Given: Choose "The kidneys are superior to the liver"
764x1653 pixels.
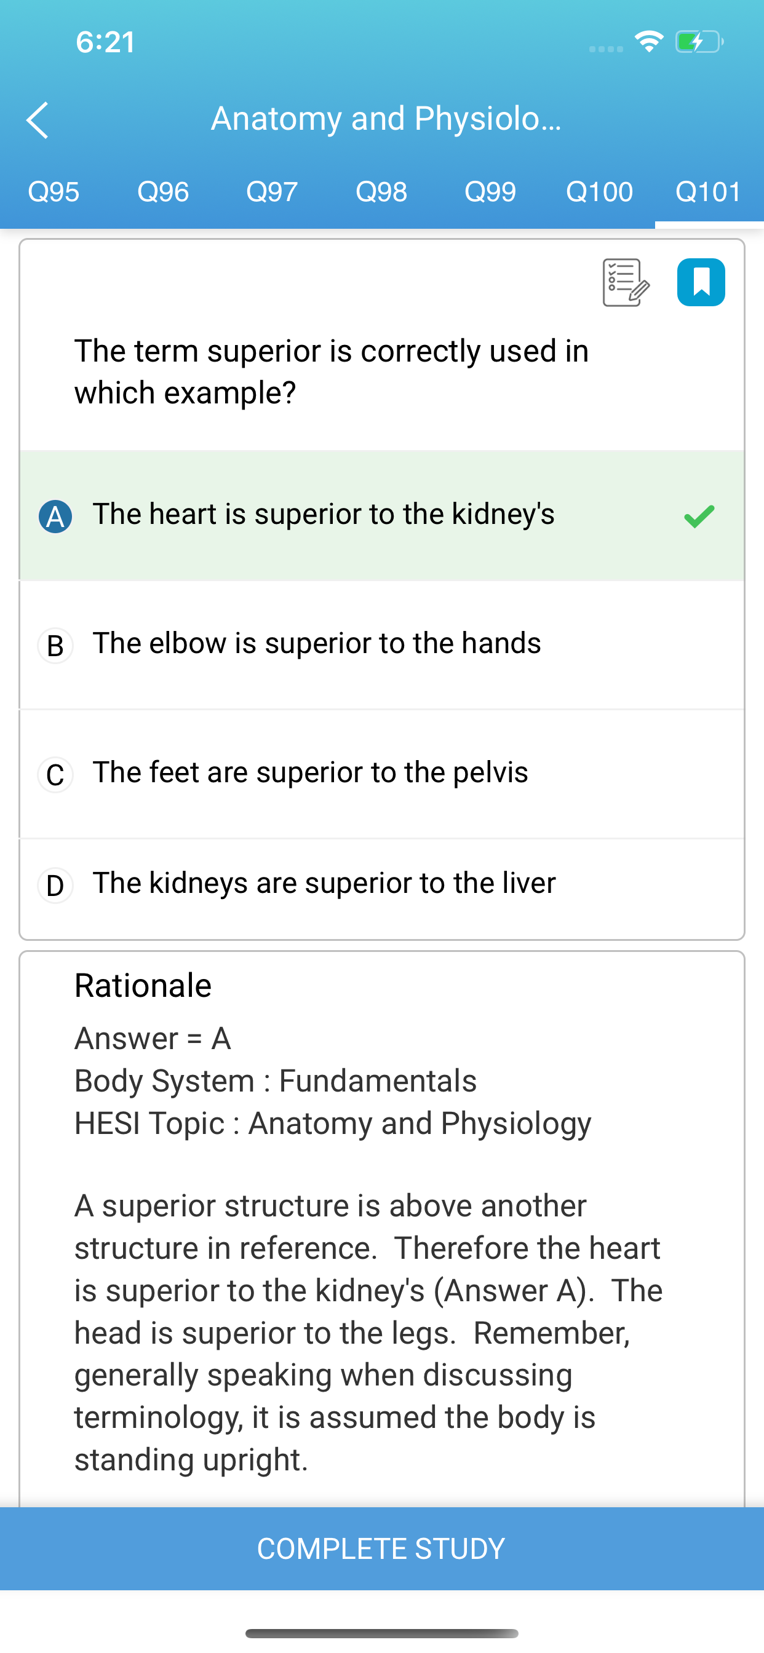Looking at the screenshot, I should click(382, 886).
